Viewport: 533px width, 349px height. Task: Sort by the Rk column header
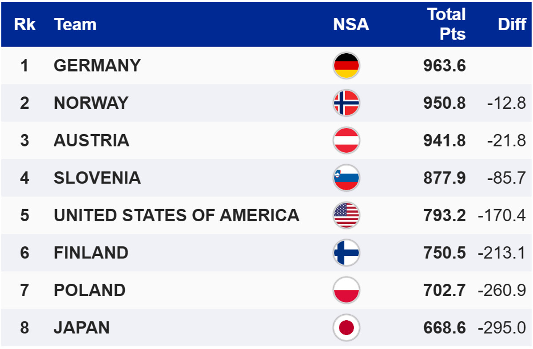click(x=24, y=24)
